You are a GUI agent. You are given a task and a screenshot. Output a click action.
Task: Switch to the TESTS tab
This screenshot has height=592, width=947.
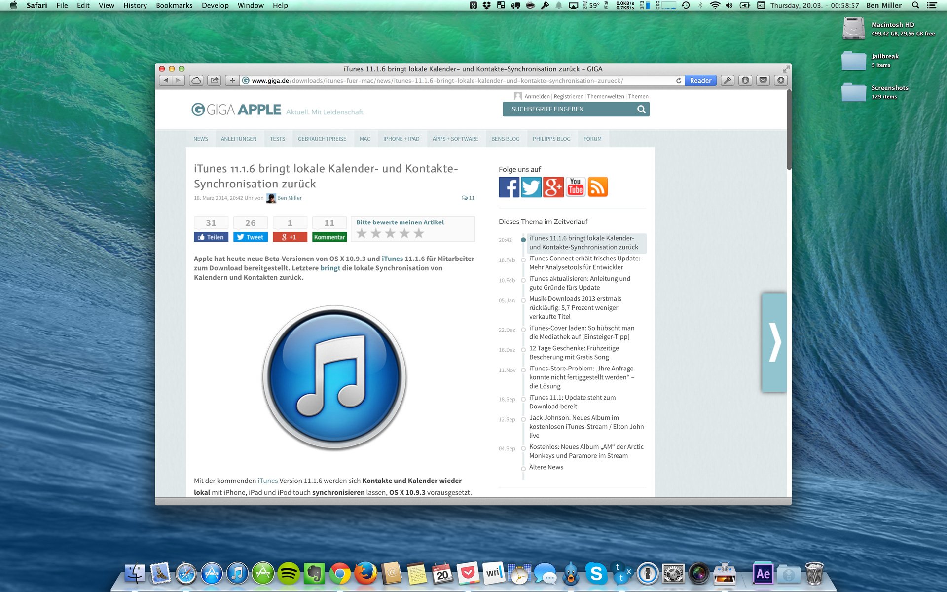(x=277, y=139)
